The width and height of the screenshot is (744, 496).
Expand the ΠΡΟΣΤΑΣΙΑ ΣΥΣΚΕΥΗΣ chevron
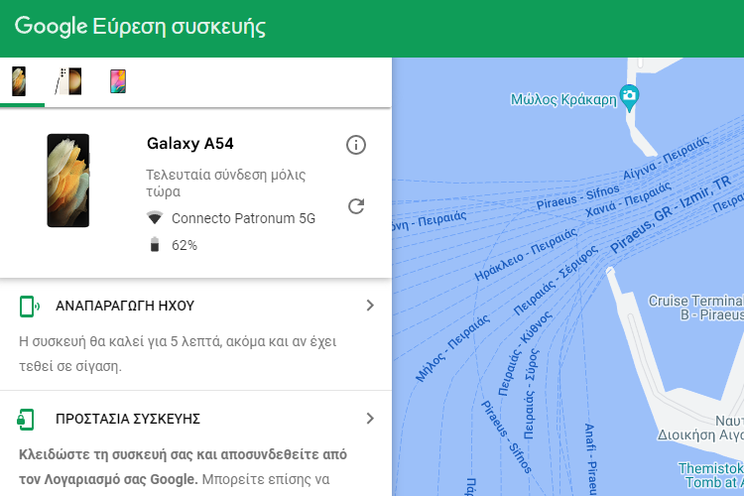click(x=370, y=419)
